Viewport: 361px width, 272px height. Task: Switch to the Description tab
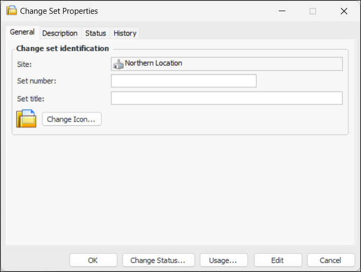coord(60,33)
